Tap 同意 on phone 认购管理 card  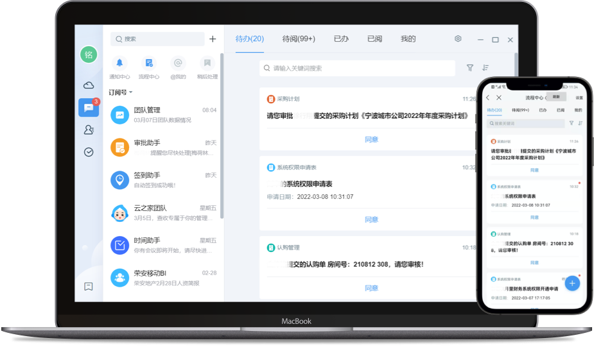click(x=534, y=262)
